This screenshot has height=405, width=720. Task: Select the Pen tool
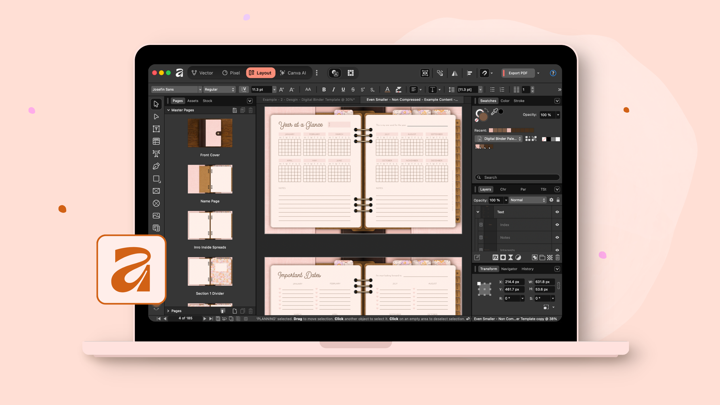click(x=156, y=166)
